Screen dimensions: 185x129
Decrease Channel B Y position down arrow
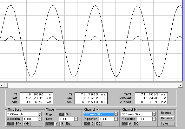(x=154, y=120)
